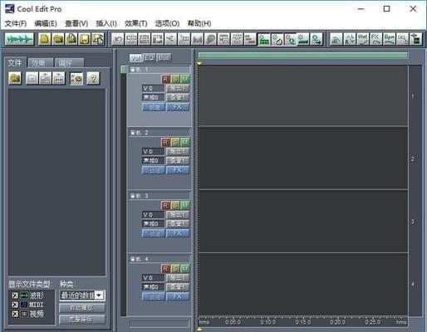Viewport: 427px width, 332px height.
Task: Toggle the 视频 file type checkbox
Action: point(15,314)
